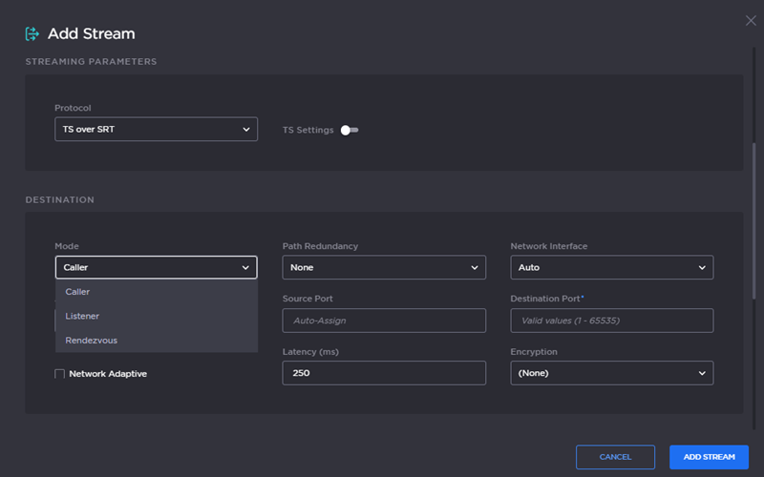764x477 pixels.
Task: Enable the Network Adaptive checkbox
Action: pos(60,374)
